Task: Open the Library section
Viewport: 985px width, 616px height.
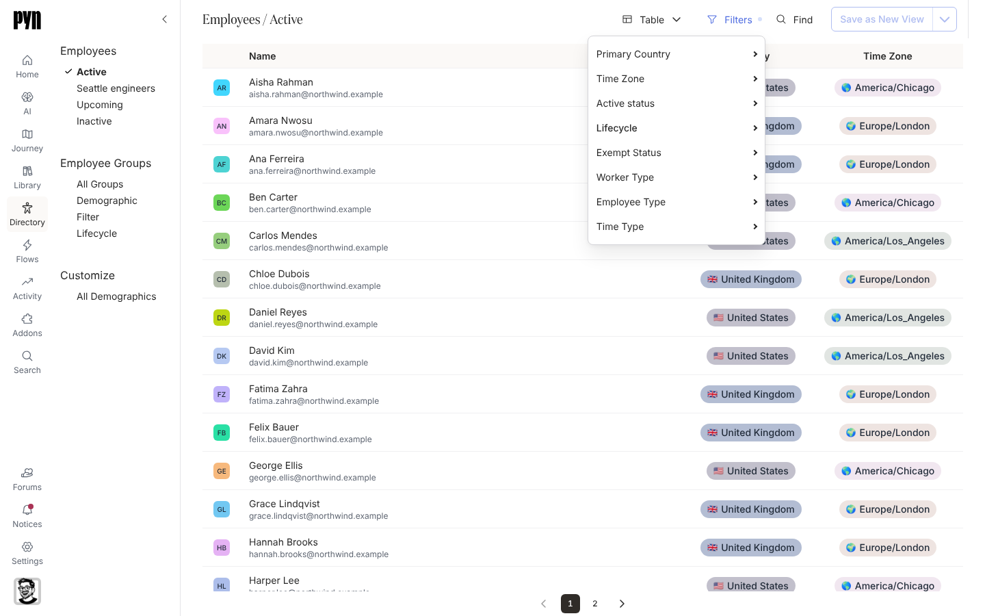Action: (x=27, y=177)
